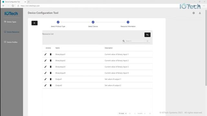This screenshot has height=116, width=207.
Task: Edit the Output1 resource
Action: click(x=45, y=79)
